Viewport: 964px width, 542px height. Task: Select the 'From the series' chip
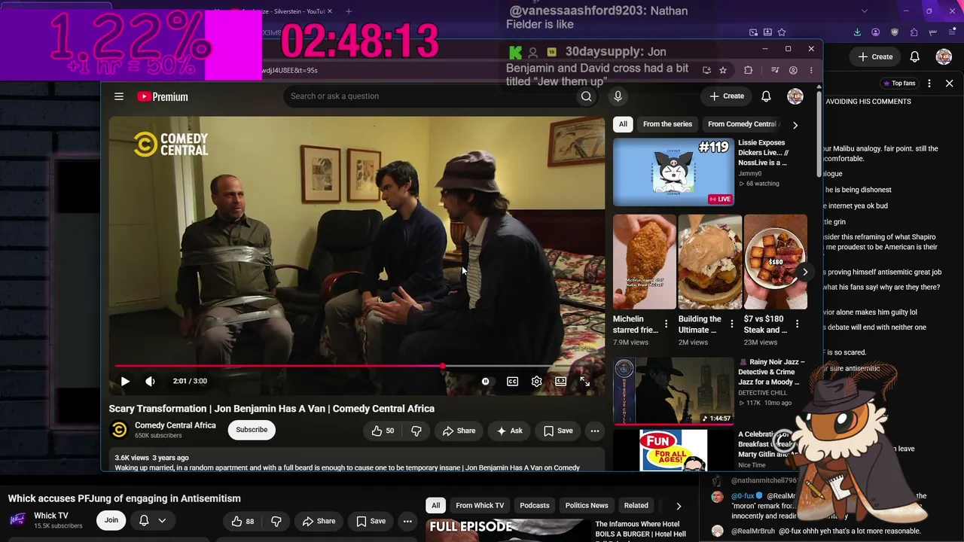[667, 124]
